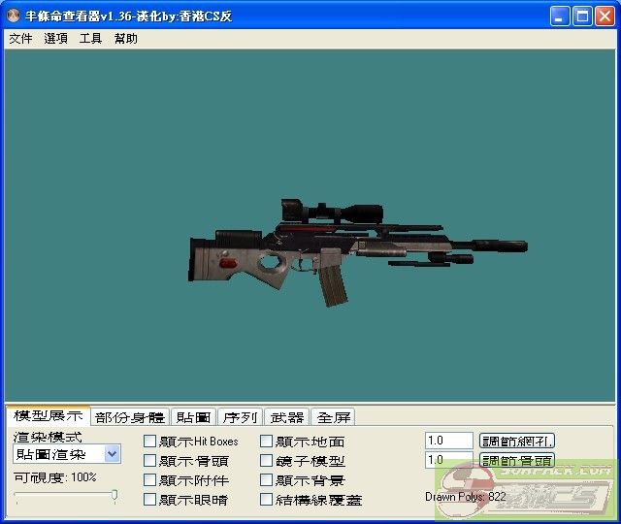
Task: Open the 選項 (Options) menu
Action: pos(55,39)
